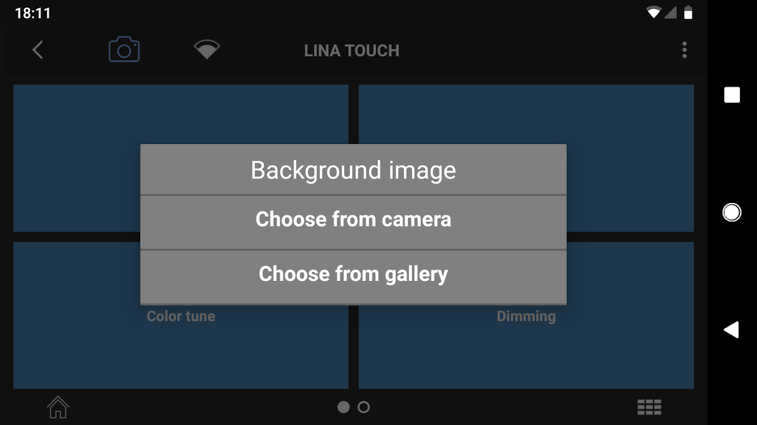Screen dimensions: 757x425
Task: Switch to the hollow second page dot
Action: (364, 407)
